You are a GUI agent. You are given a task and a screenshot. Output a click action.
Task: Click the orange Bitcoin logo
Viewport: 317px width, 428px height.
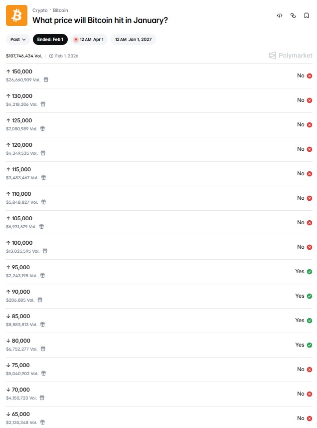(16, 15)
